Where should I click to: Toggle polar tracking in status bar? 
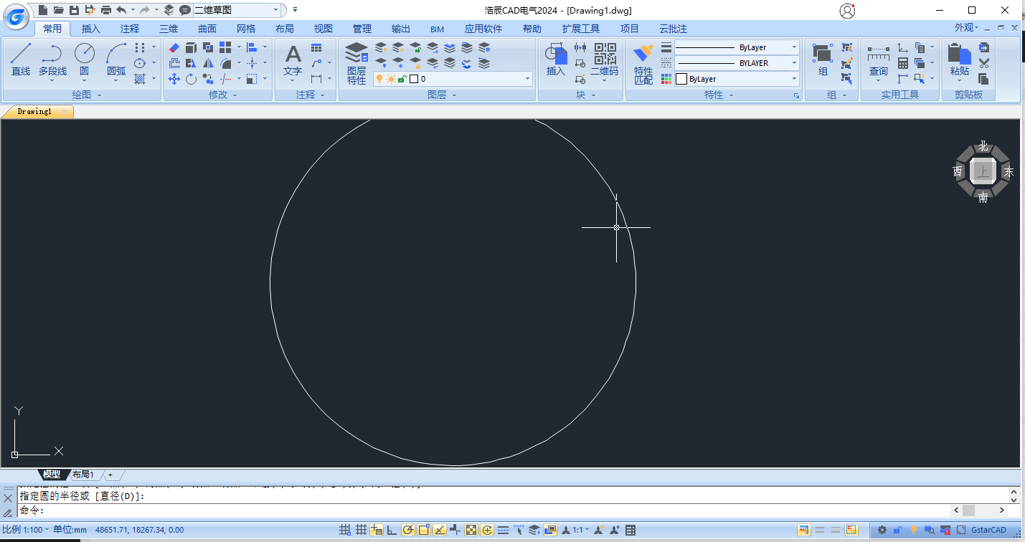pyautogui.click(x=408, y=531)
